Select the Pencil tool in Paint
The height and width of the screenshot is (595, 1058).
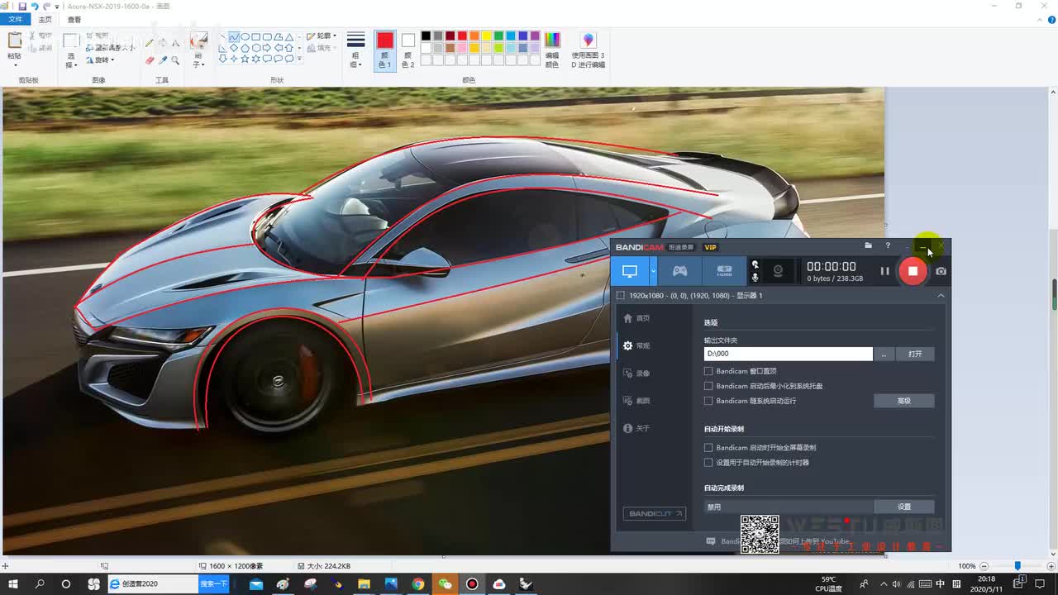[x=150, y=42]
